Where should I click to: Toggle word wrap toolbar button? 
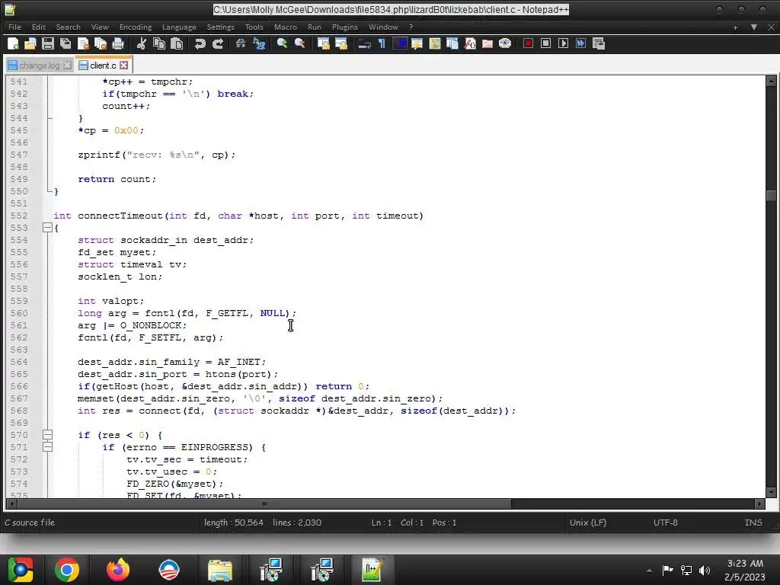point(365,43)
